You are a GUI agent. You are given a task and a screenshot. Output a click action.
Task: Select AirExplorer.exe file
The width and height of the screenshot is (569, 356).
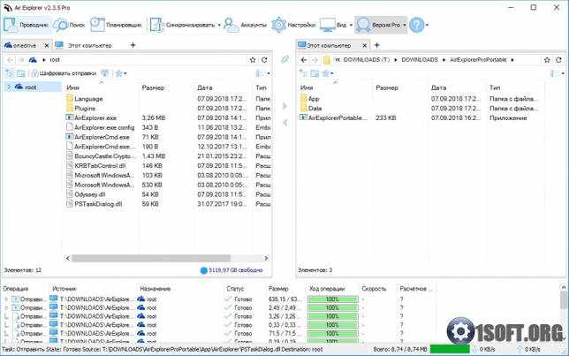(x=95, y=118)
